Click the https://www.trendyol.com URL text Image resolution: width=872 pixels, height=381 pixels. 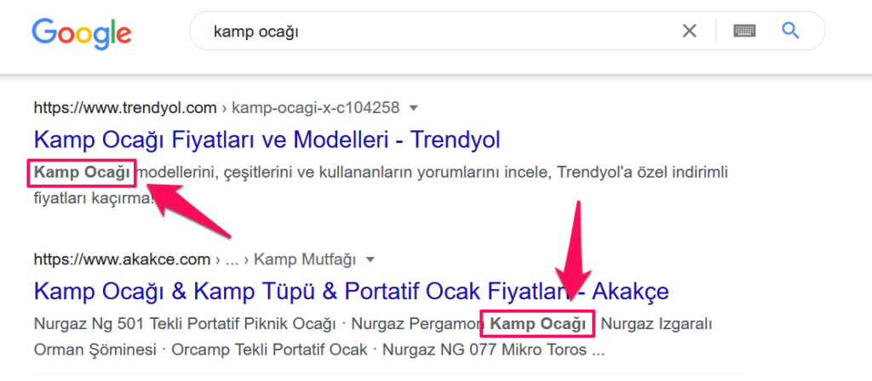tap(125, 108)
